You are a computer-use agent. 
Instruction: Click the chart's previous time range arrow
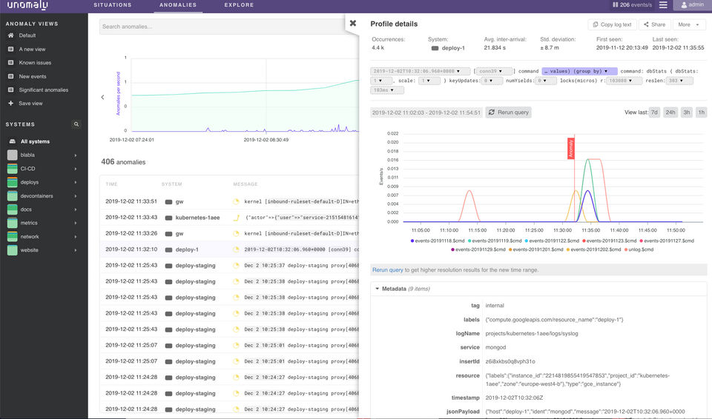[x=102, y=97]
